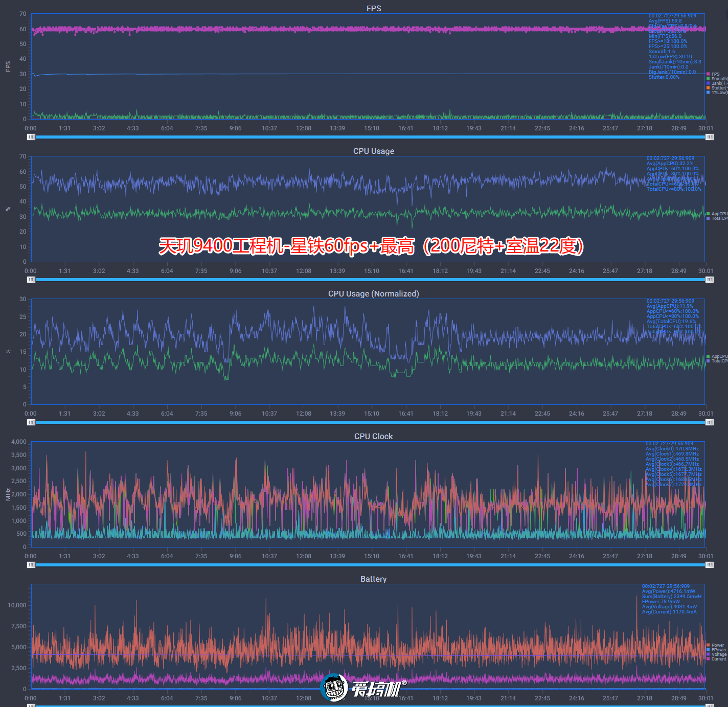
Task: Click the 6:04 tick on the CPU Clock axis
Action: click(167, 556)
